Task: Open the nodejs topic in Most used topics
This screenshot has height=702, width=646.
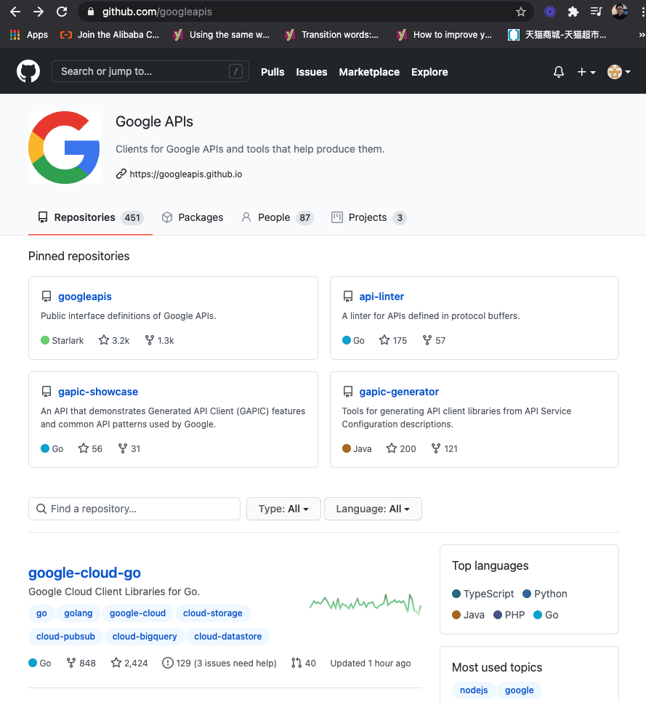Action: 474,690
